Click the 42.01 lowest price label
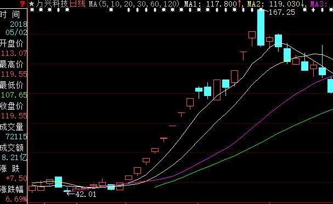The height and width of the screenshot is (204, 333). [86, 194]
